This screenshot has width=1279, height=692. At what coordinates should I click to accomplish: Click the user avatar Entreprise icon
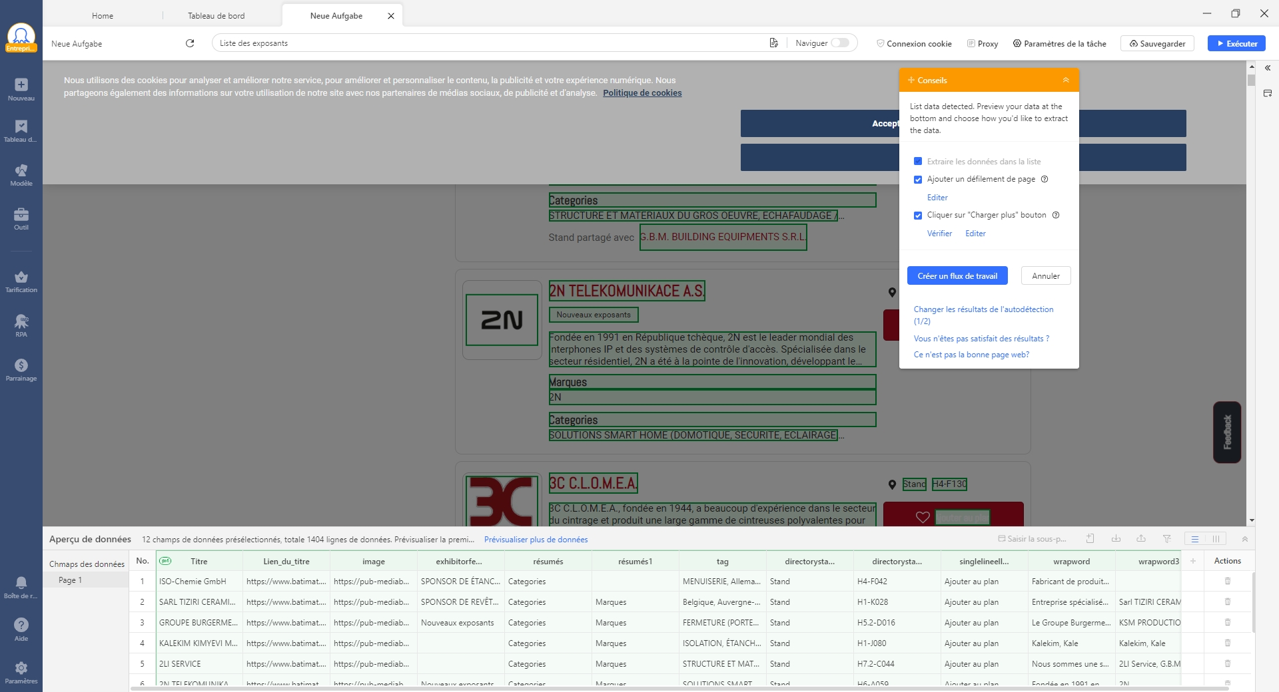pyautogui.click(x=21, y=37)
